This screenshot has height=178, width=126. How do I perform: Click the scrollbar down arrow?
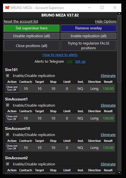[119, 173]
